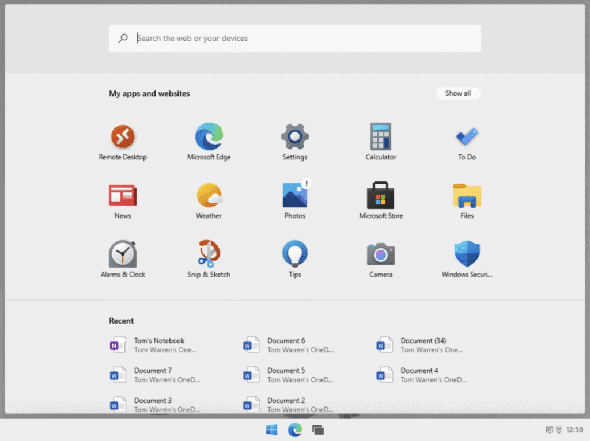This screenshot has height=441, width=590.
Task: Launch Microsoft Edge from the apps grid
Action: point(209,142)
